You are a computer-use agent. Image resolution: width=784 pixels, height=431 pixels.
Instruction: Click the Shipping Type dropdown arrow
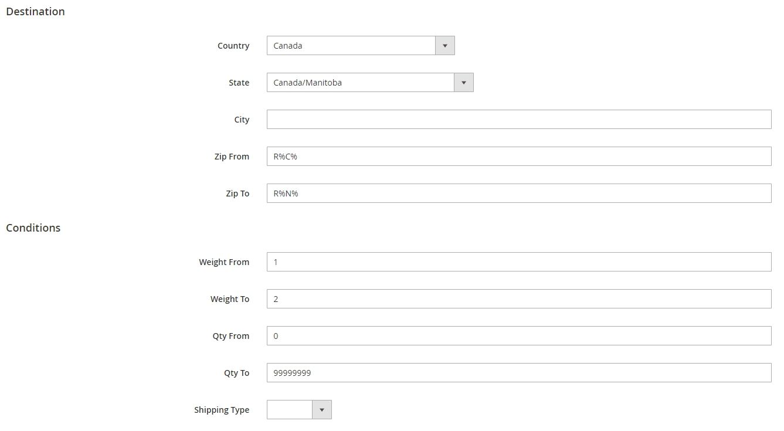click(x=321, y=410)
